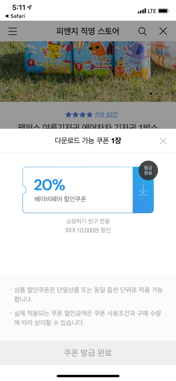Dismiss the coupon download sheet
176x381 pixels.
coord(163,141)
